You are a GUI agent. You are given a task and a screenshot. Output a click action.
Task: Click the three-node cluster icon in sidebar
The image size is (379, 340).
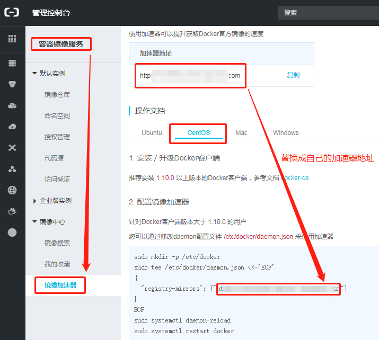[12, 169]
